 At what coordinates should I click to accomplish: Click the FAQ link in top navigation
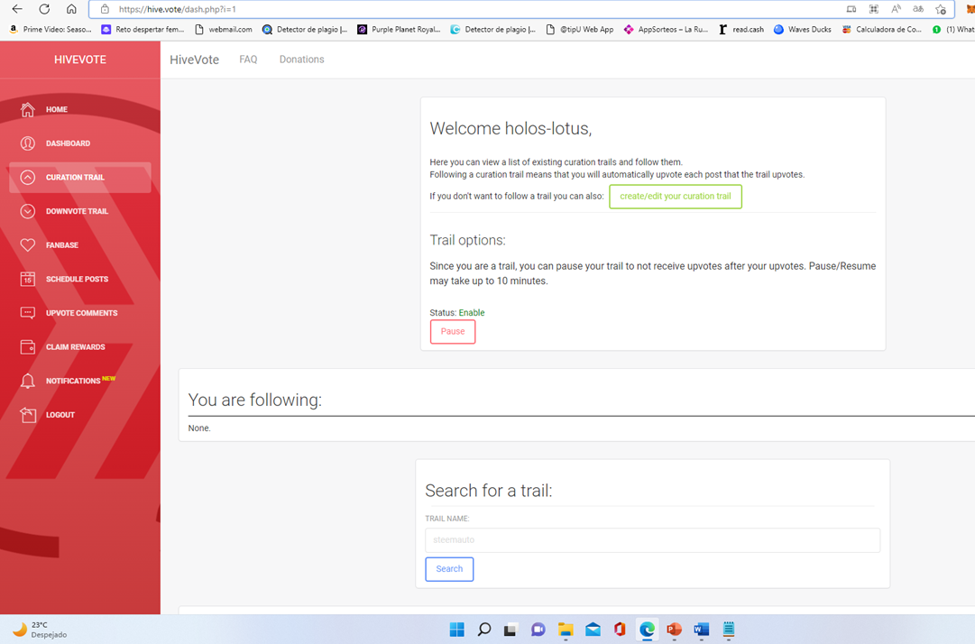248,60
